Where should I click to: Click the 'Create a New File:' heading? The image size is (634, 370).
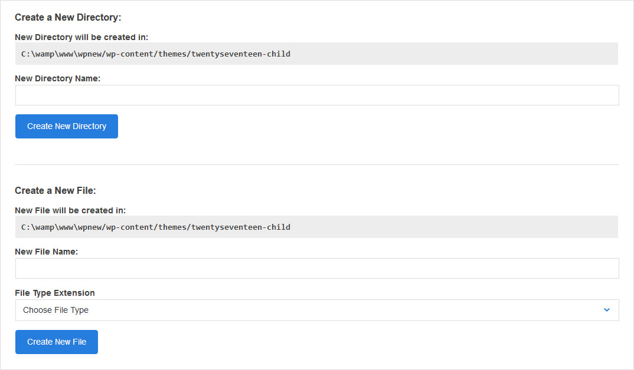[x=55, y=190]
